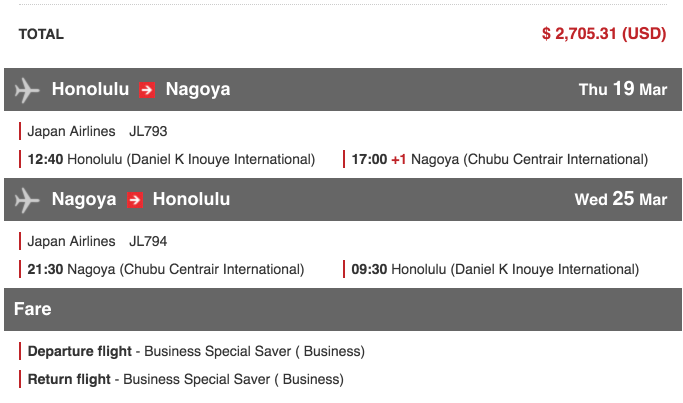Click the airplane icon beside Honolulu header
683x403 pixels.
[x=27, y=90]
